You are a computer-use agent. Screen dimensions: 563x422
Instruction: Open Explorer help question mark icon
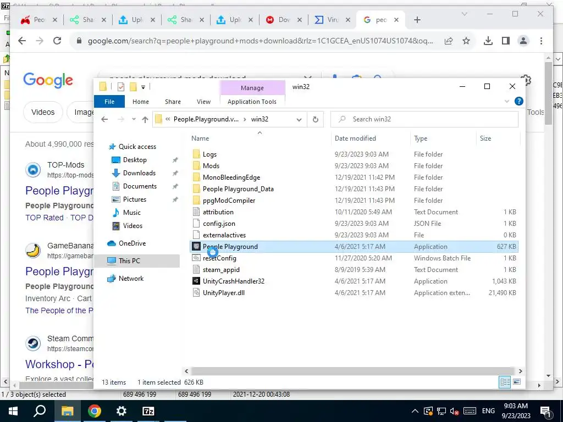click(x=518, y=101)
